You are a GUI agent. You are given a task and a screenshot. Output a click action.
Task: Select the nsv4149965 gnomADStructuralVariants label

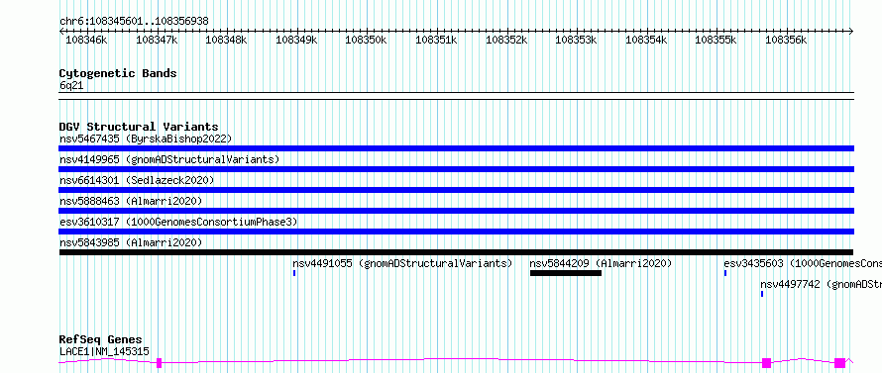169,159
